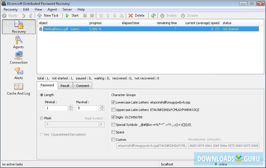Click the object column header
Viewport: 266px width, 168px height.
pyautogui.click(x=59, y=23)
